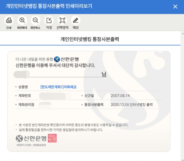Zoom in with the 화면확대 magnifier icon
Image resolution: width=184 pixels, height=161 pixels.
[22, 20]
